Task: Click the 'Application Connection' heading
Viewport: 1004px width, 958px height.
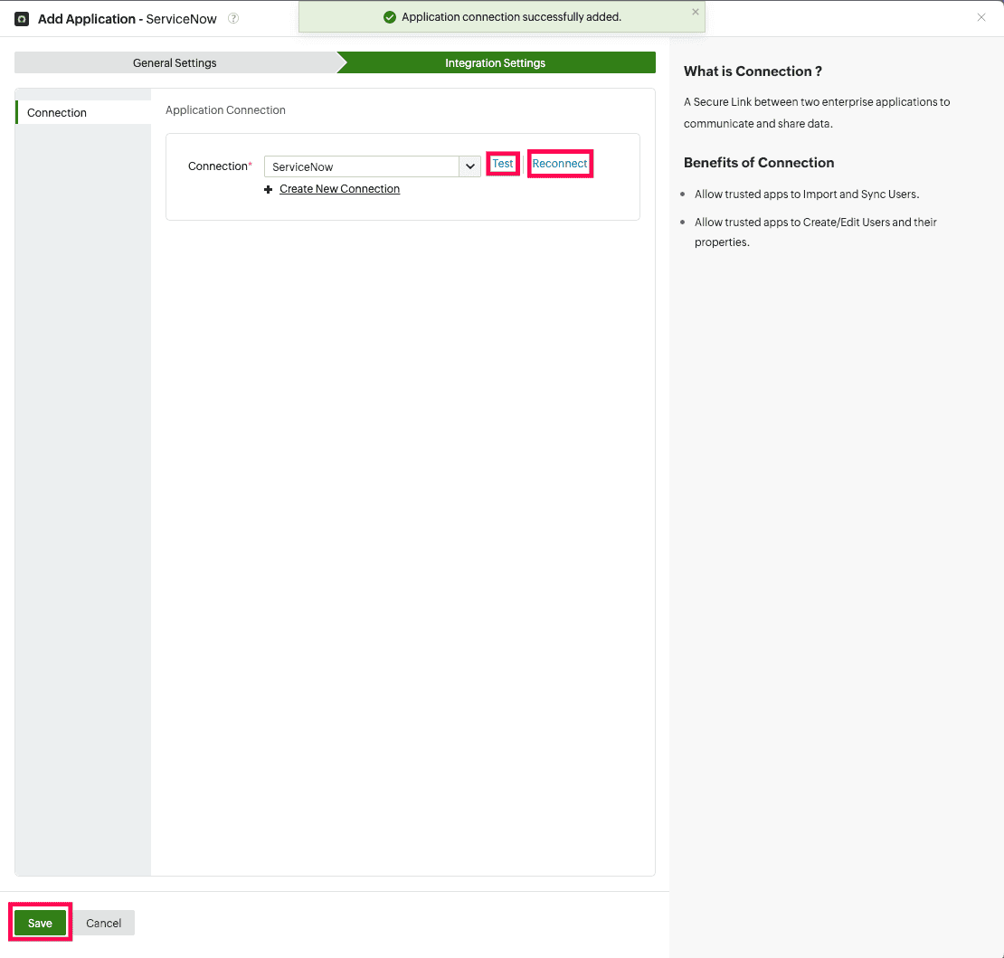Action: coord(225,110)
